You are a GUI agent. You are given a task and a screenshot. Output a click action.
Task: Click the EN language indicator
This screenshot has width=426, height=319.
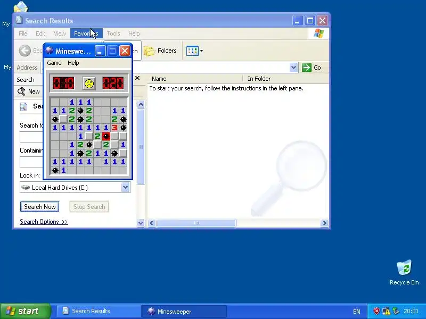point(357,312)
